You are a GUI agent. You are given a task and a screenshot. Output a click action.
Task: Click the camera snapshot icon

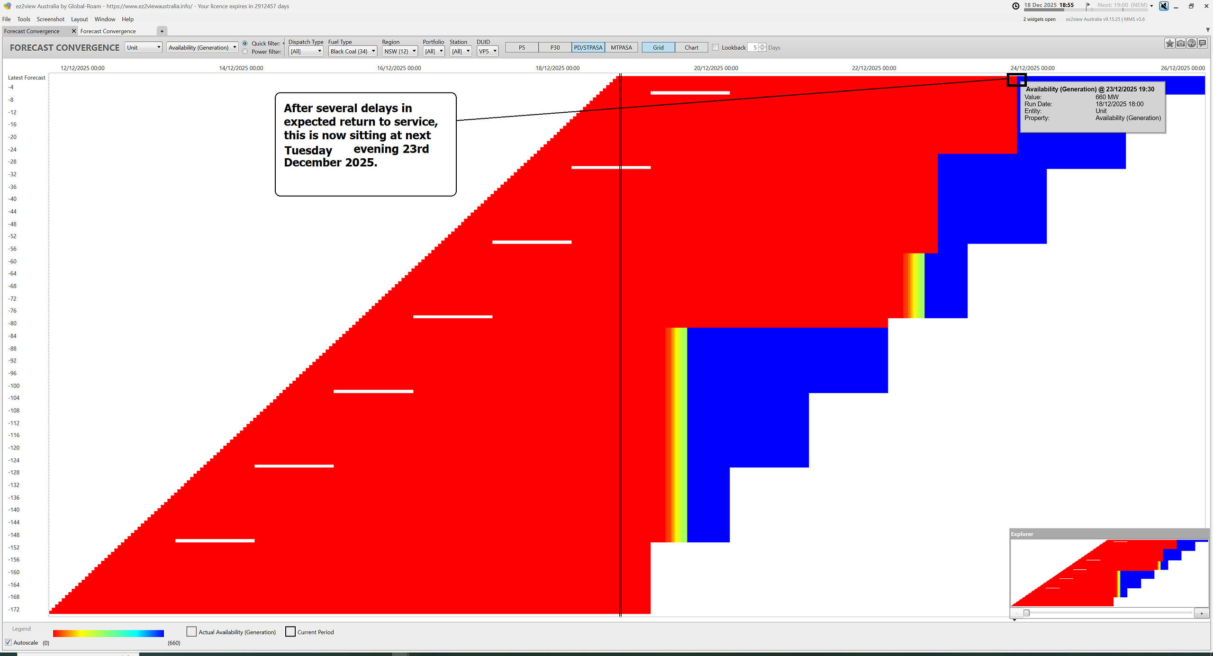click(x=1180, y=44)
